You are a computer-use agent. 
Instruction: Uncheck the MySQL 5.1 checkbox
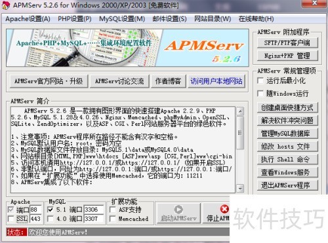tap(51, 210)
